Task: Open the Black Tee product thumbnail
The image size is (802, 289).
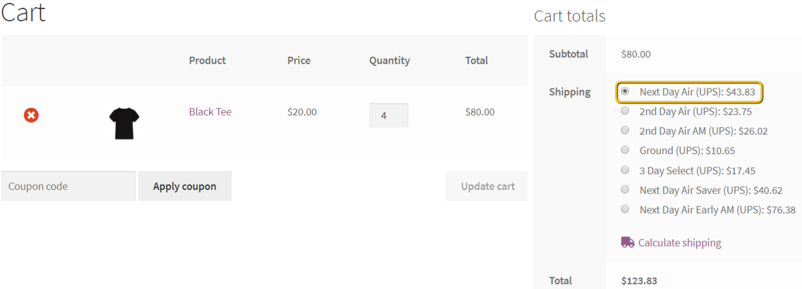Action: [124, 123]
